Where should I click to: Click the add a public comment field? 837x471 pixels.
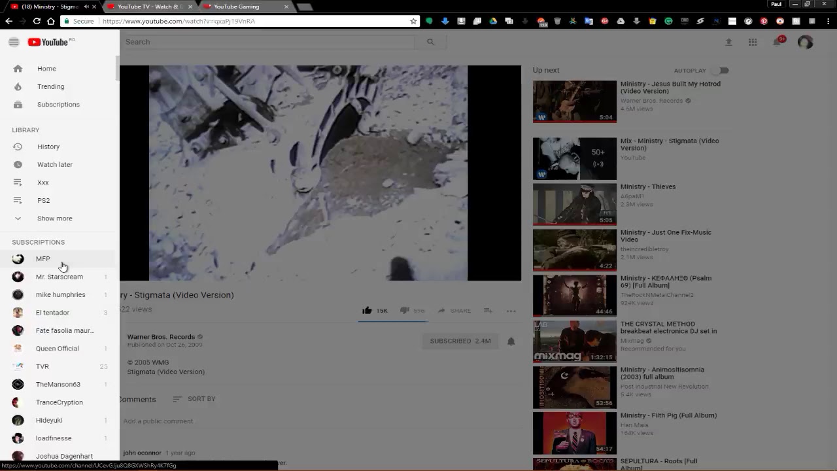click(320, 421)
